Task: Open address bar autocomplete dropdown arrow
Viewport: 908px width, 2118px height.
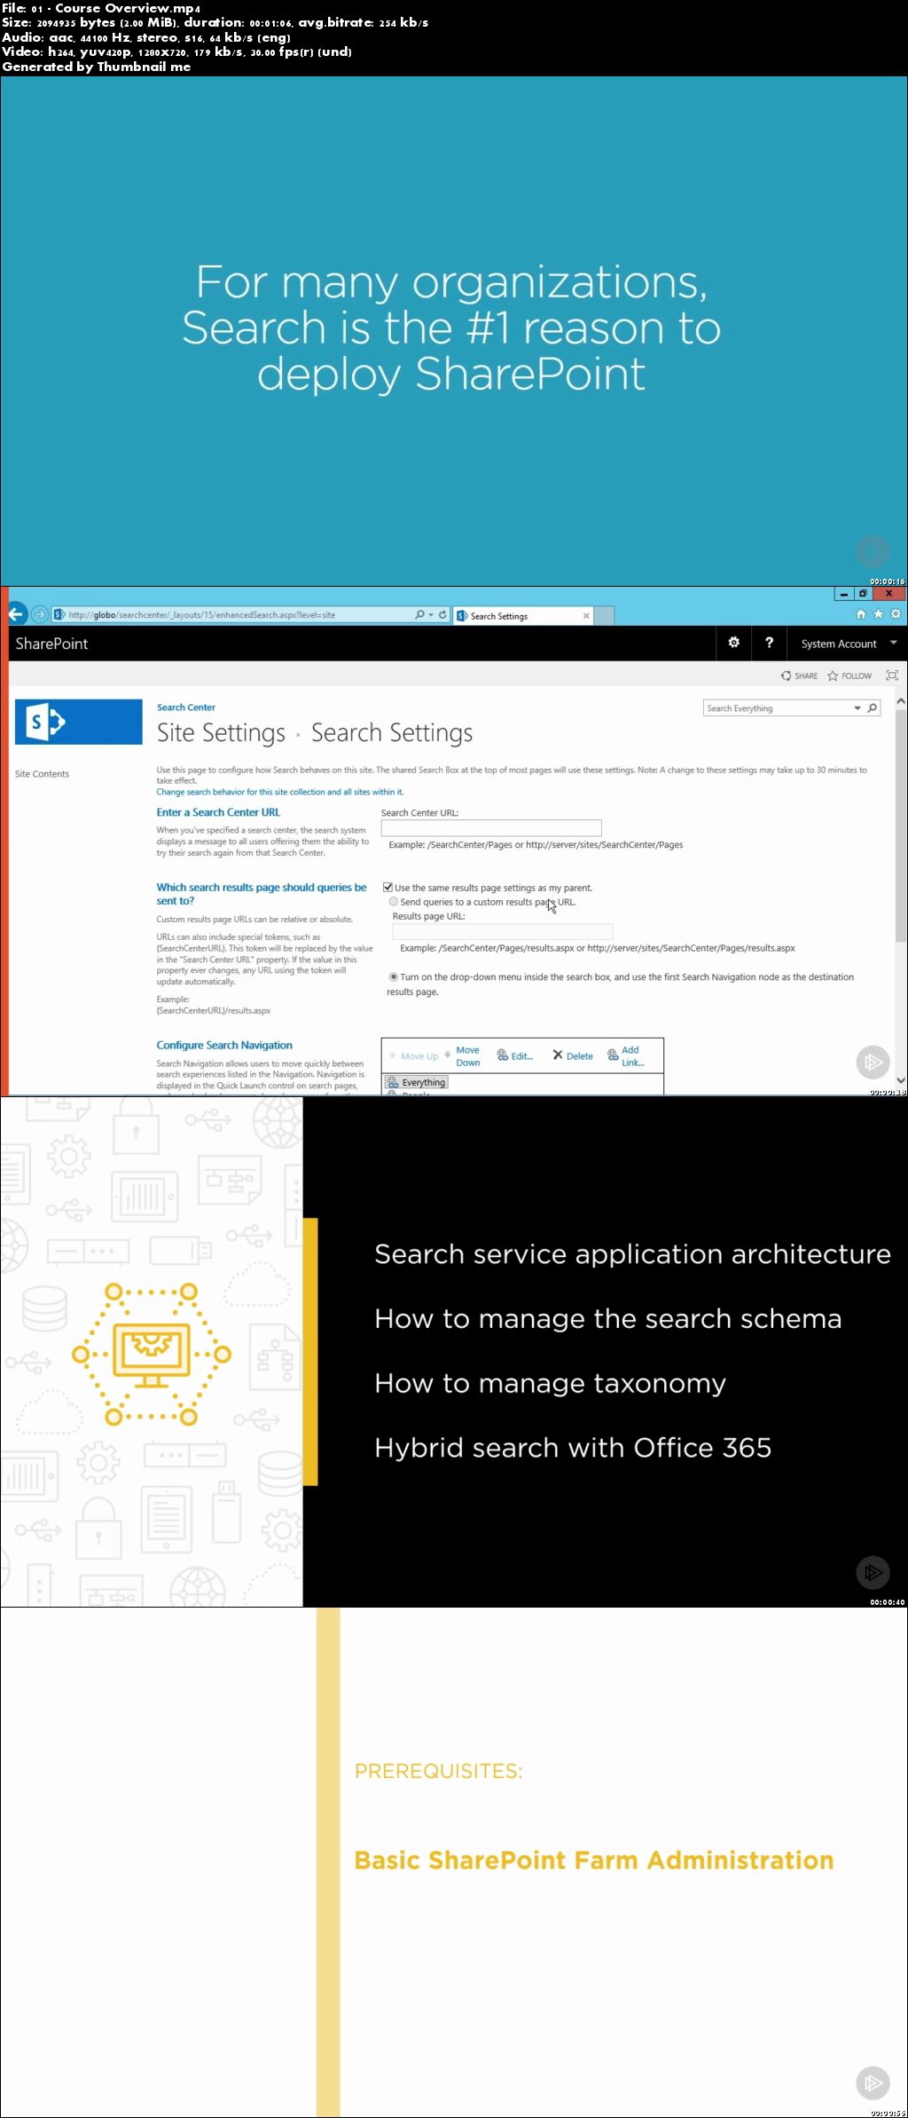Action: (x=431, y=614)
